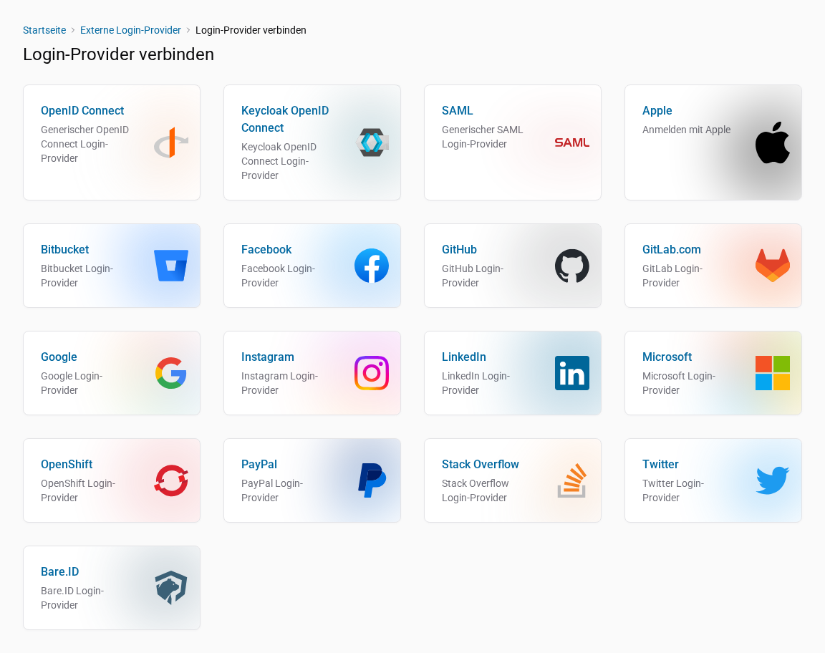Click the GitLab fox logo icon

tap(773, 266)
